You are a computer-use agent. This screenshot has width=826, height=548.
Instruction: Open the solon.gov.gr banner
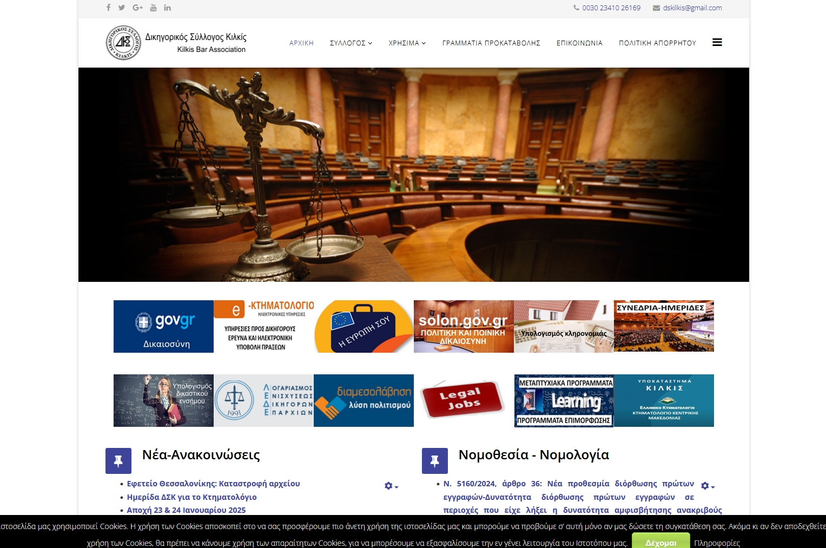(x=464, y=327)
